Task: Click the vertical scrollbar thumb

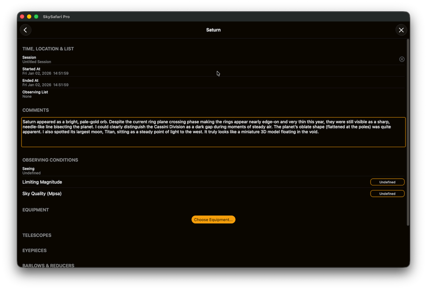Action: pyautogui.click(x=408, y=132)
